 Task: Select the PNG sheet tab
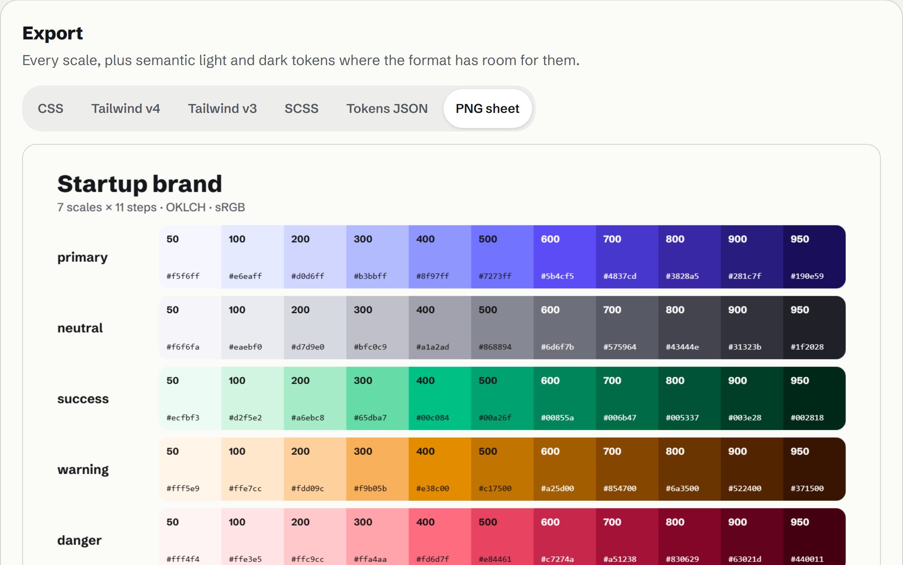pyautogui.click(x=487, y=108)
